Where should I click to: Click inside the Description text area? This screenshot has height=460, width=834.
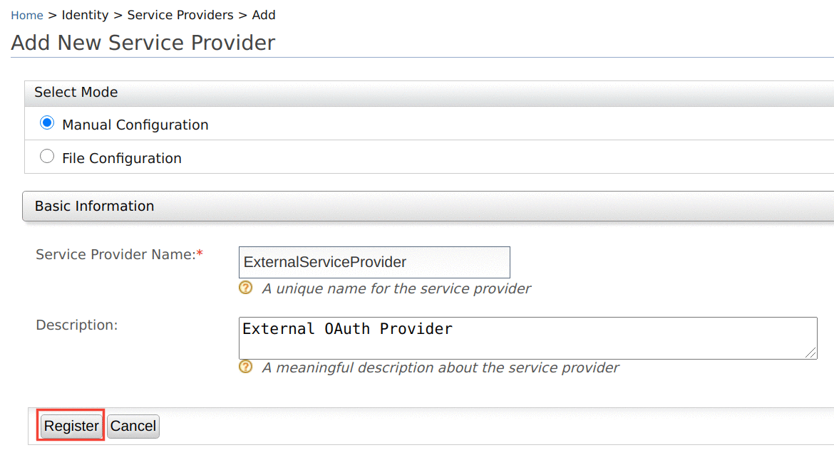click(527, 338)
